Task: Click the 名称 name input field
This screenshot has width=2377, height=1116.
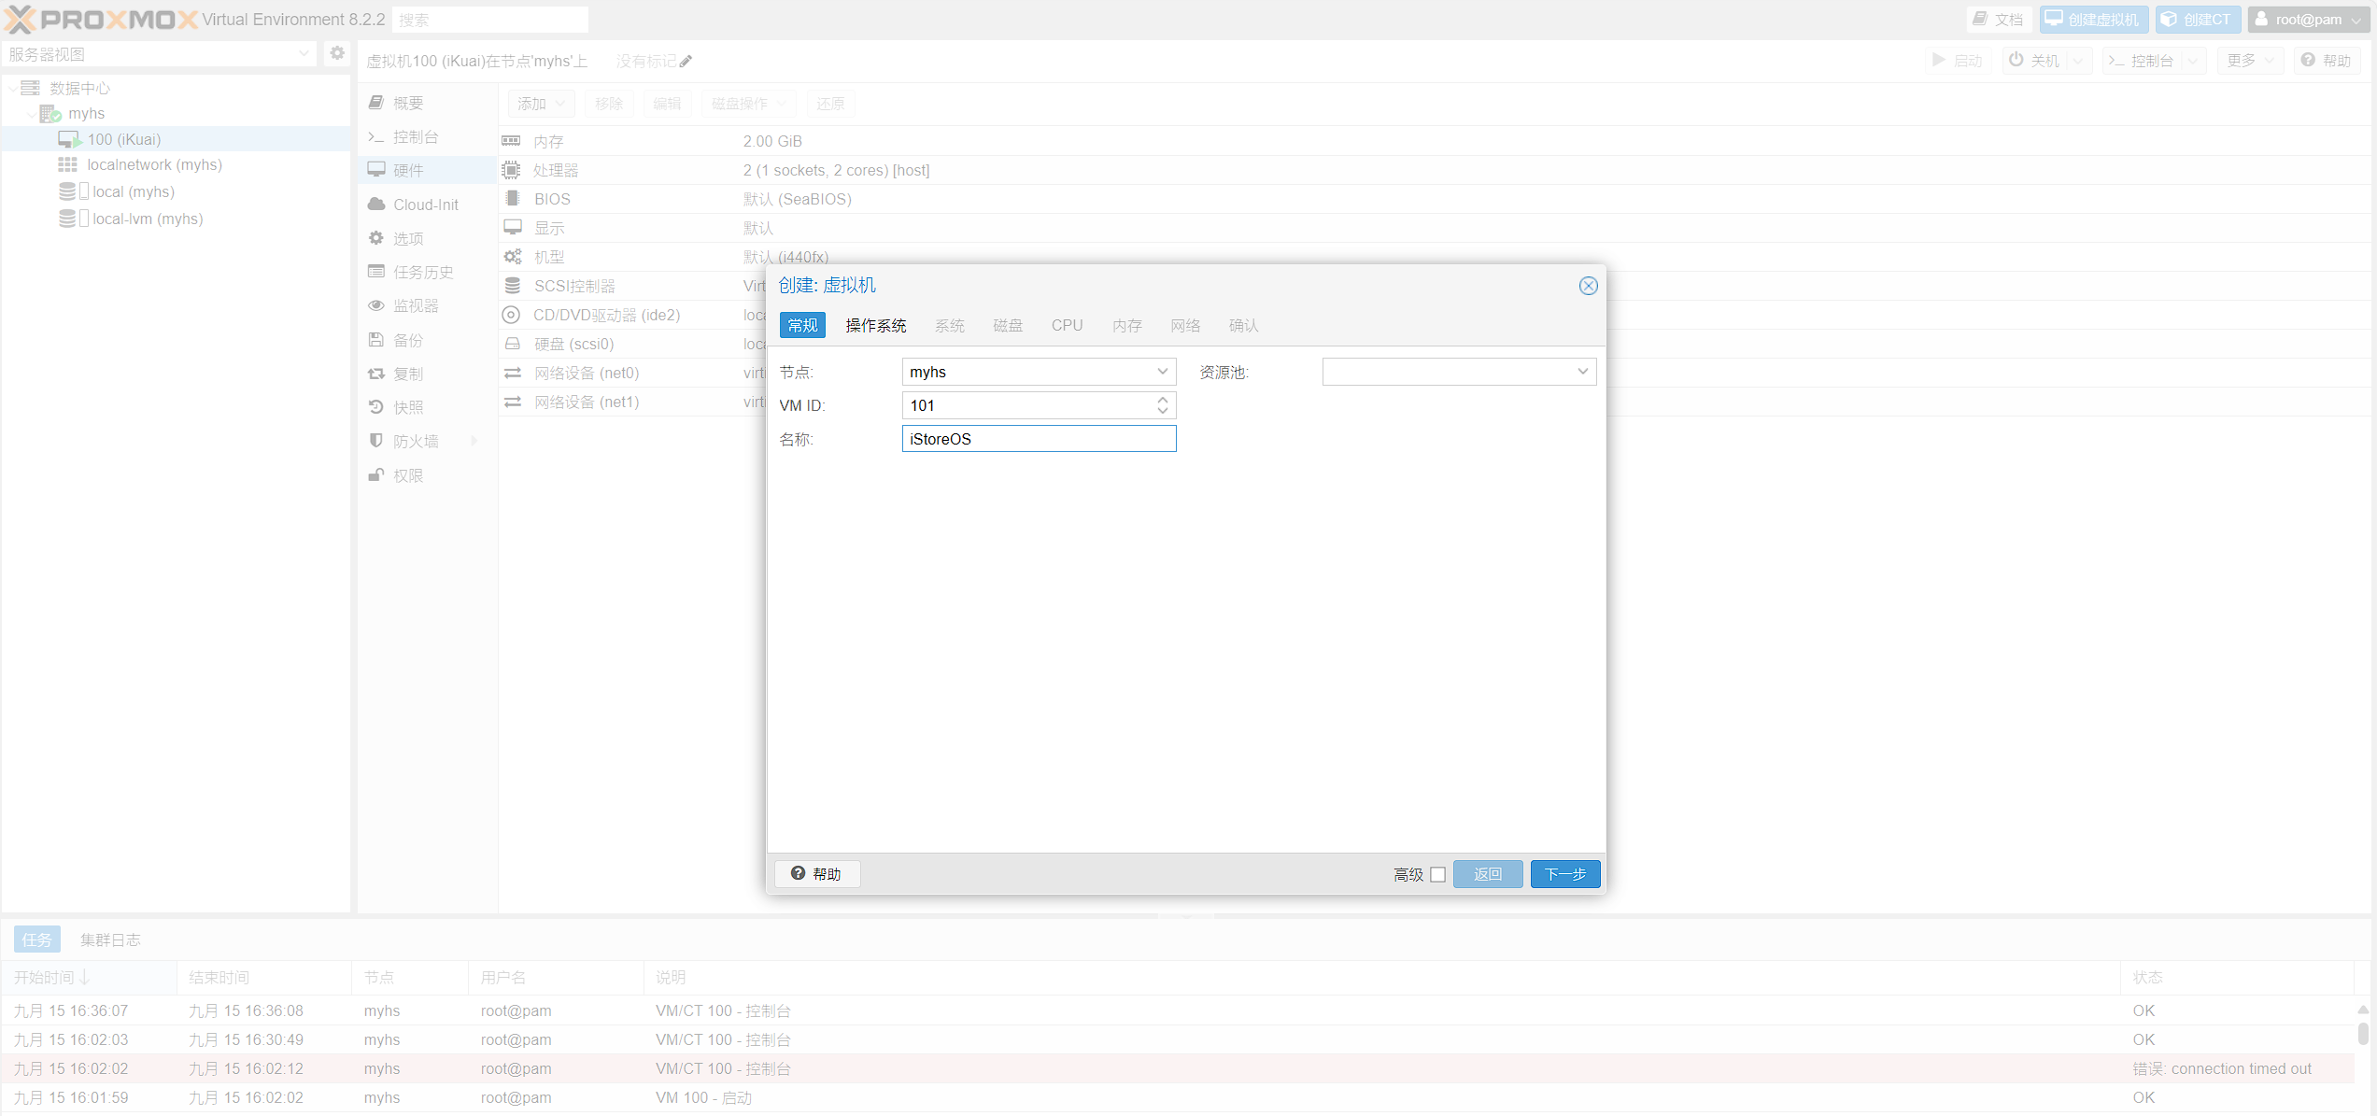Action: pos(1039,439)
